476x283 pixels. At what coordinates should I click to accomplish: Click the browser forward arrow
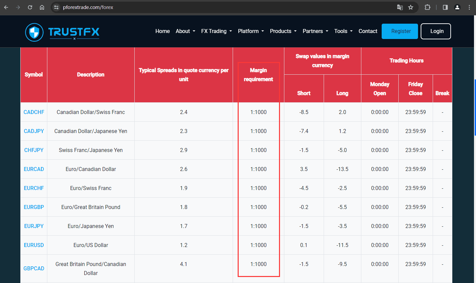[18, 7]
